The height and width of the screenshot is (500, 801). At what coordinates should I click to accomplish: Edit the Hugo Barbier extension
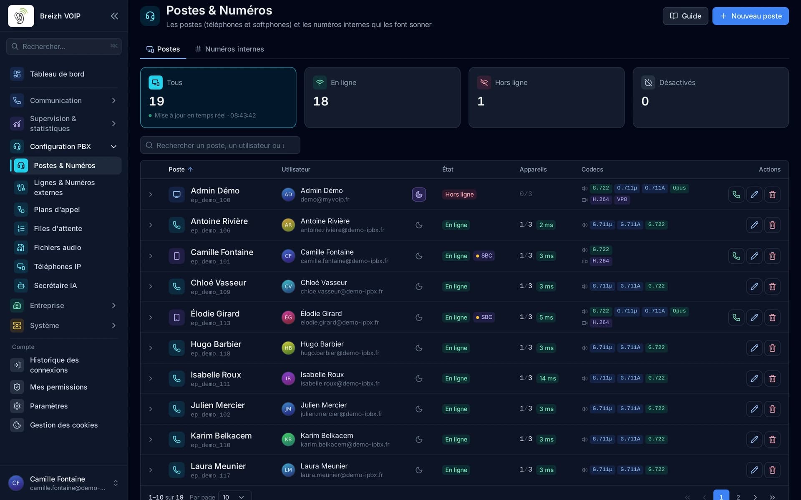point(754,348)
